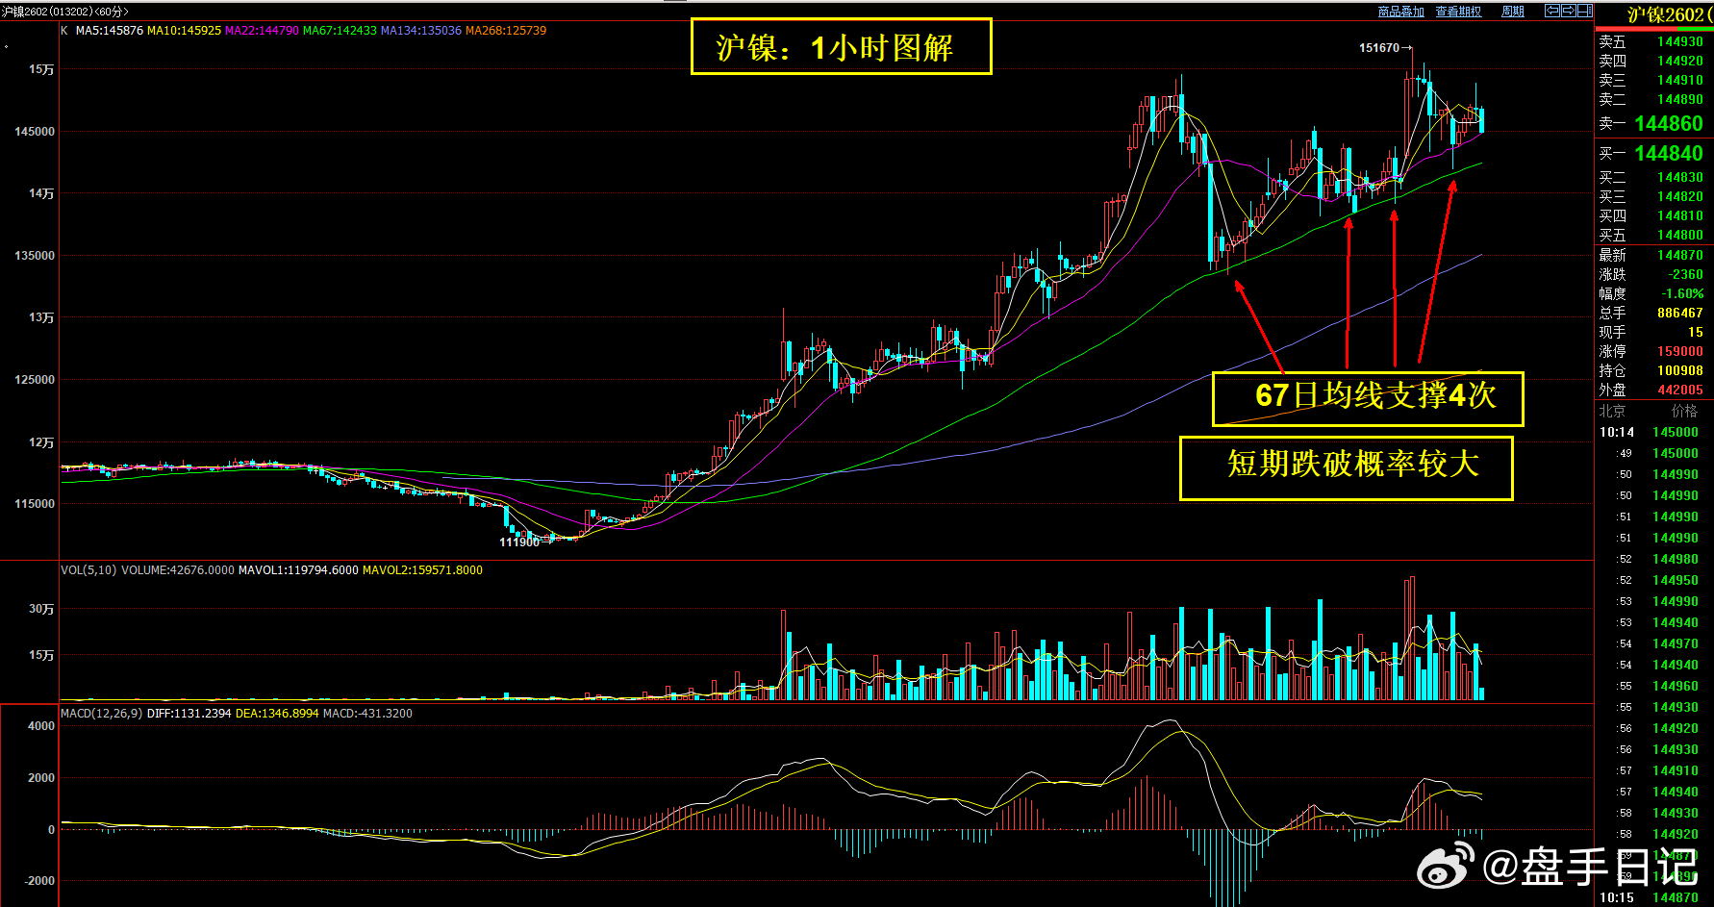Click the 卖一 price 144860
Viewport: 1714px width, 907px height.
(1669, 123)
